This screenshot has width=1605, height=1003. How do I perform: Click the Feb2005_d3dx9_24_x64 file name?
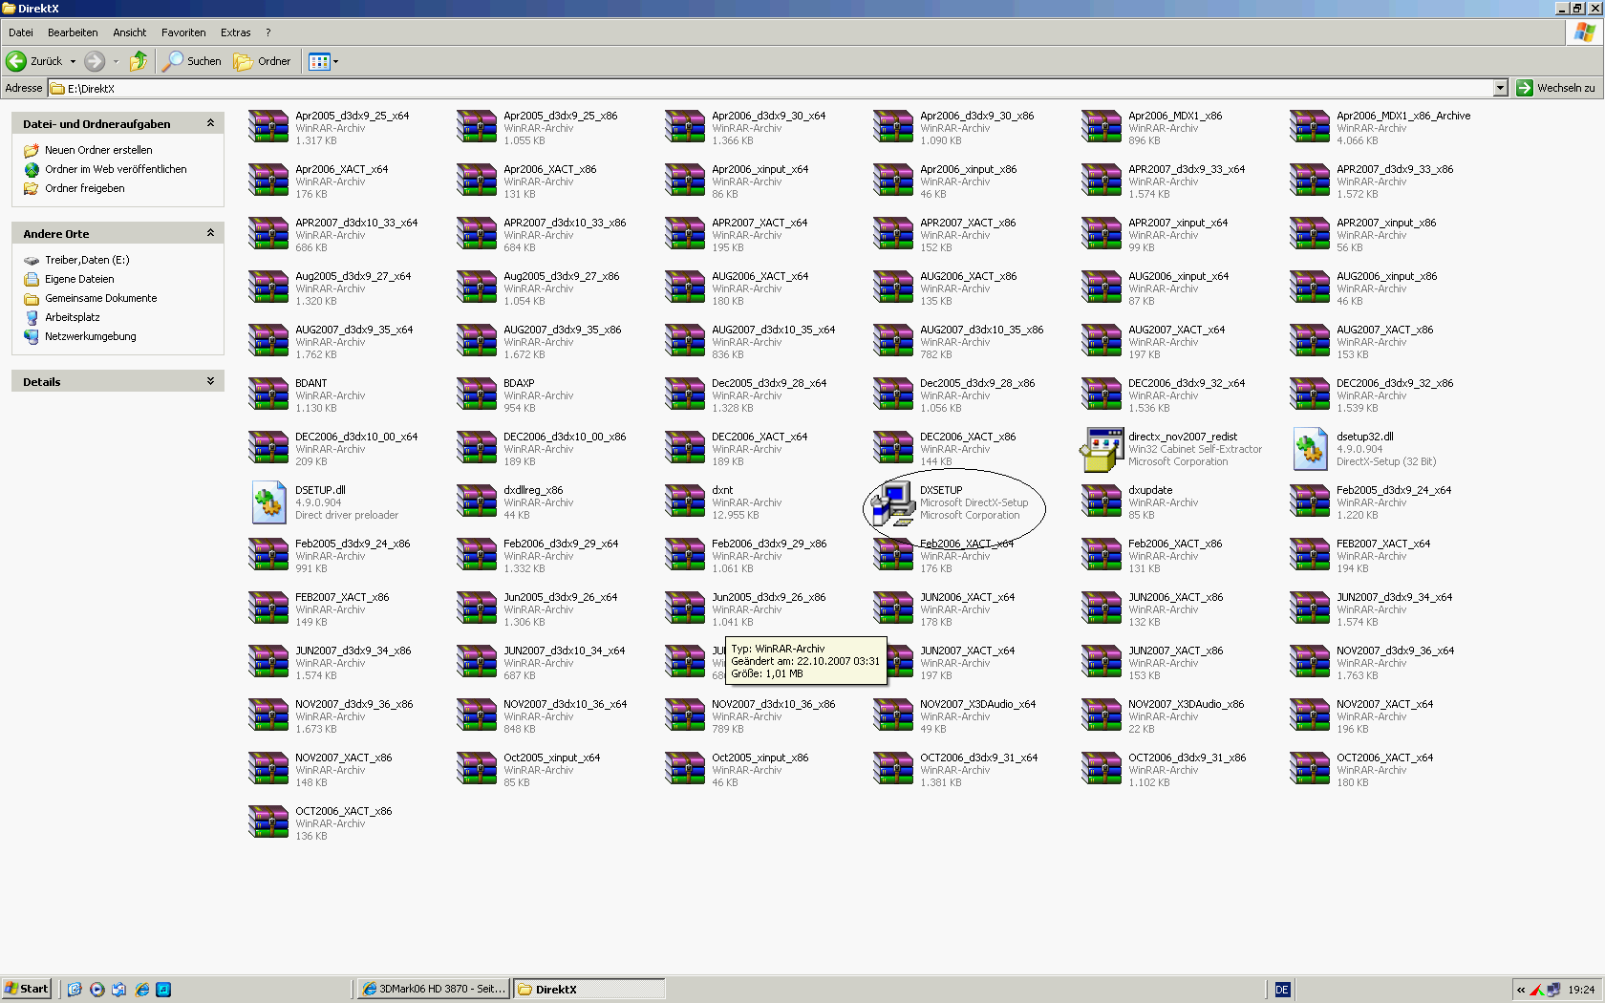tap(1394, 490)
